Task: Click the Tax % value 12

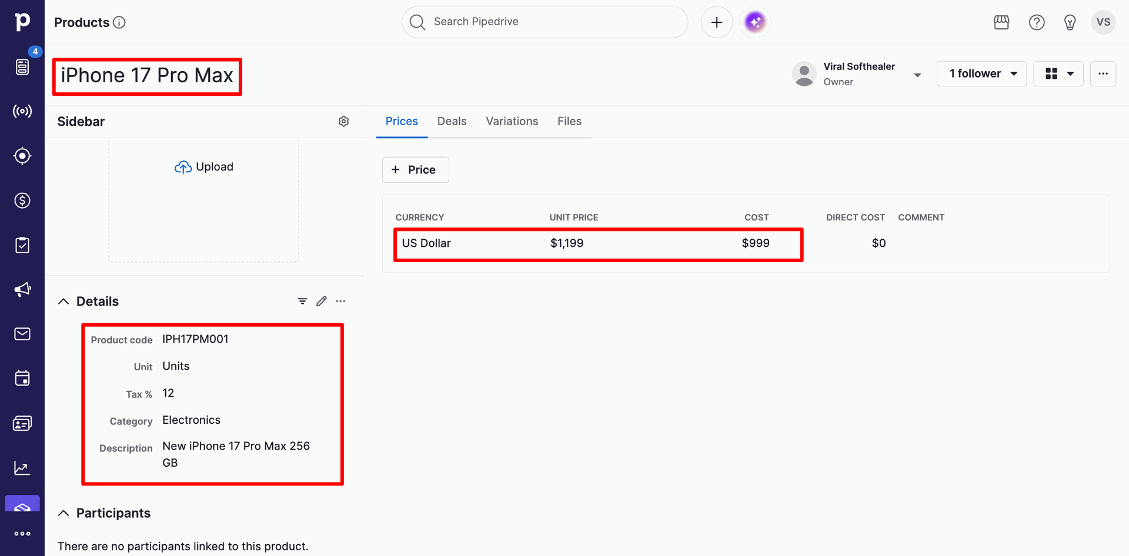Action: [x=168, y=393]
